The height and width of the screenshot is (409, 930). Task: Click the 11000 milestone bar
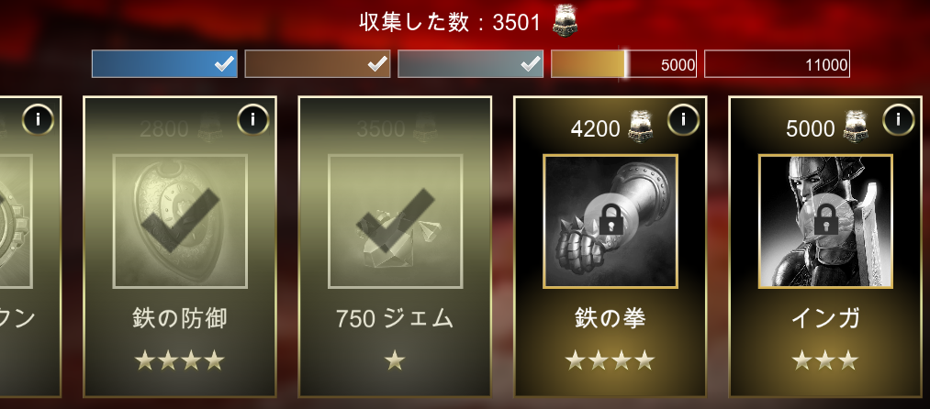777,64
